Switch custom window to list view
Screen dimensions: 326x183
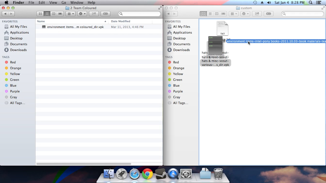[x=210, y=14]
